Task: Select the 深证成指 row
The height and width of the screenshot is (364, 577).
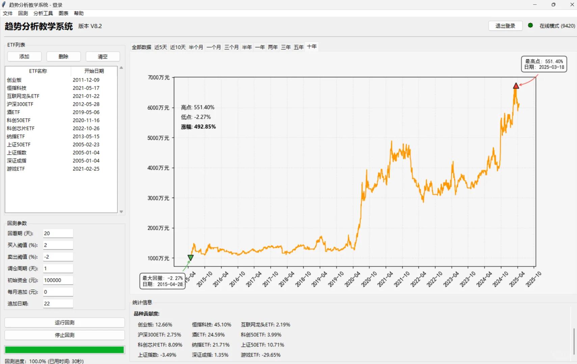Action: point(61,161)
